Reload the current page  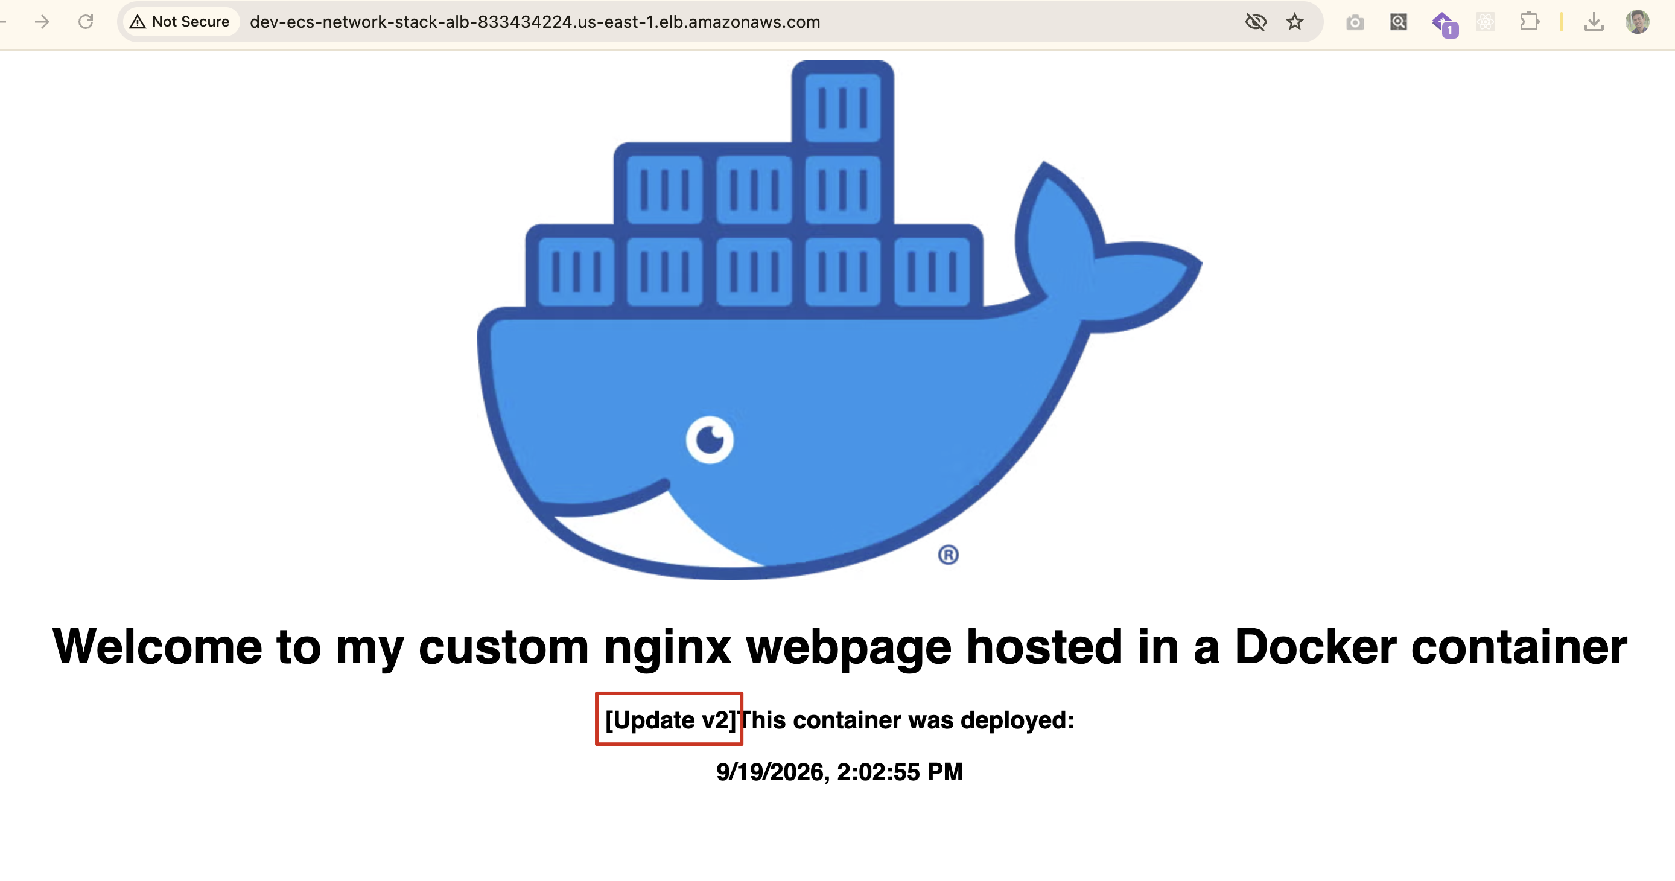click(x=86, y=22)
